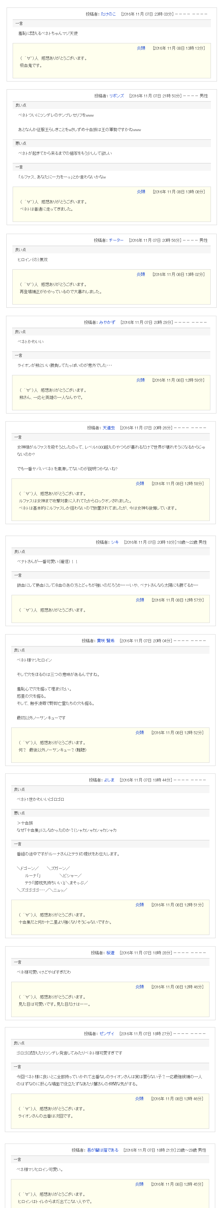Go to よしま's user page

[109, 780]
